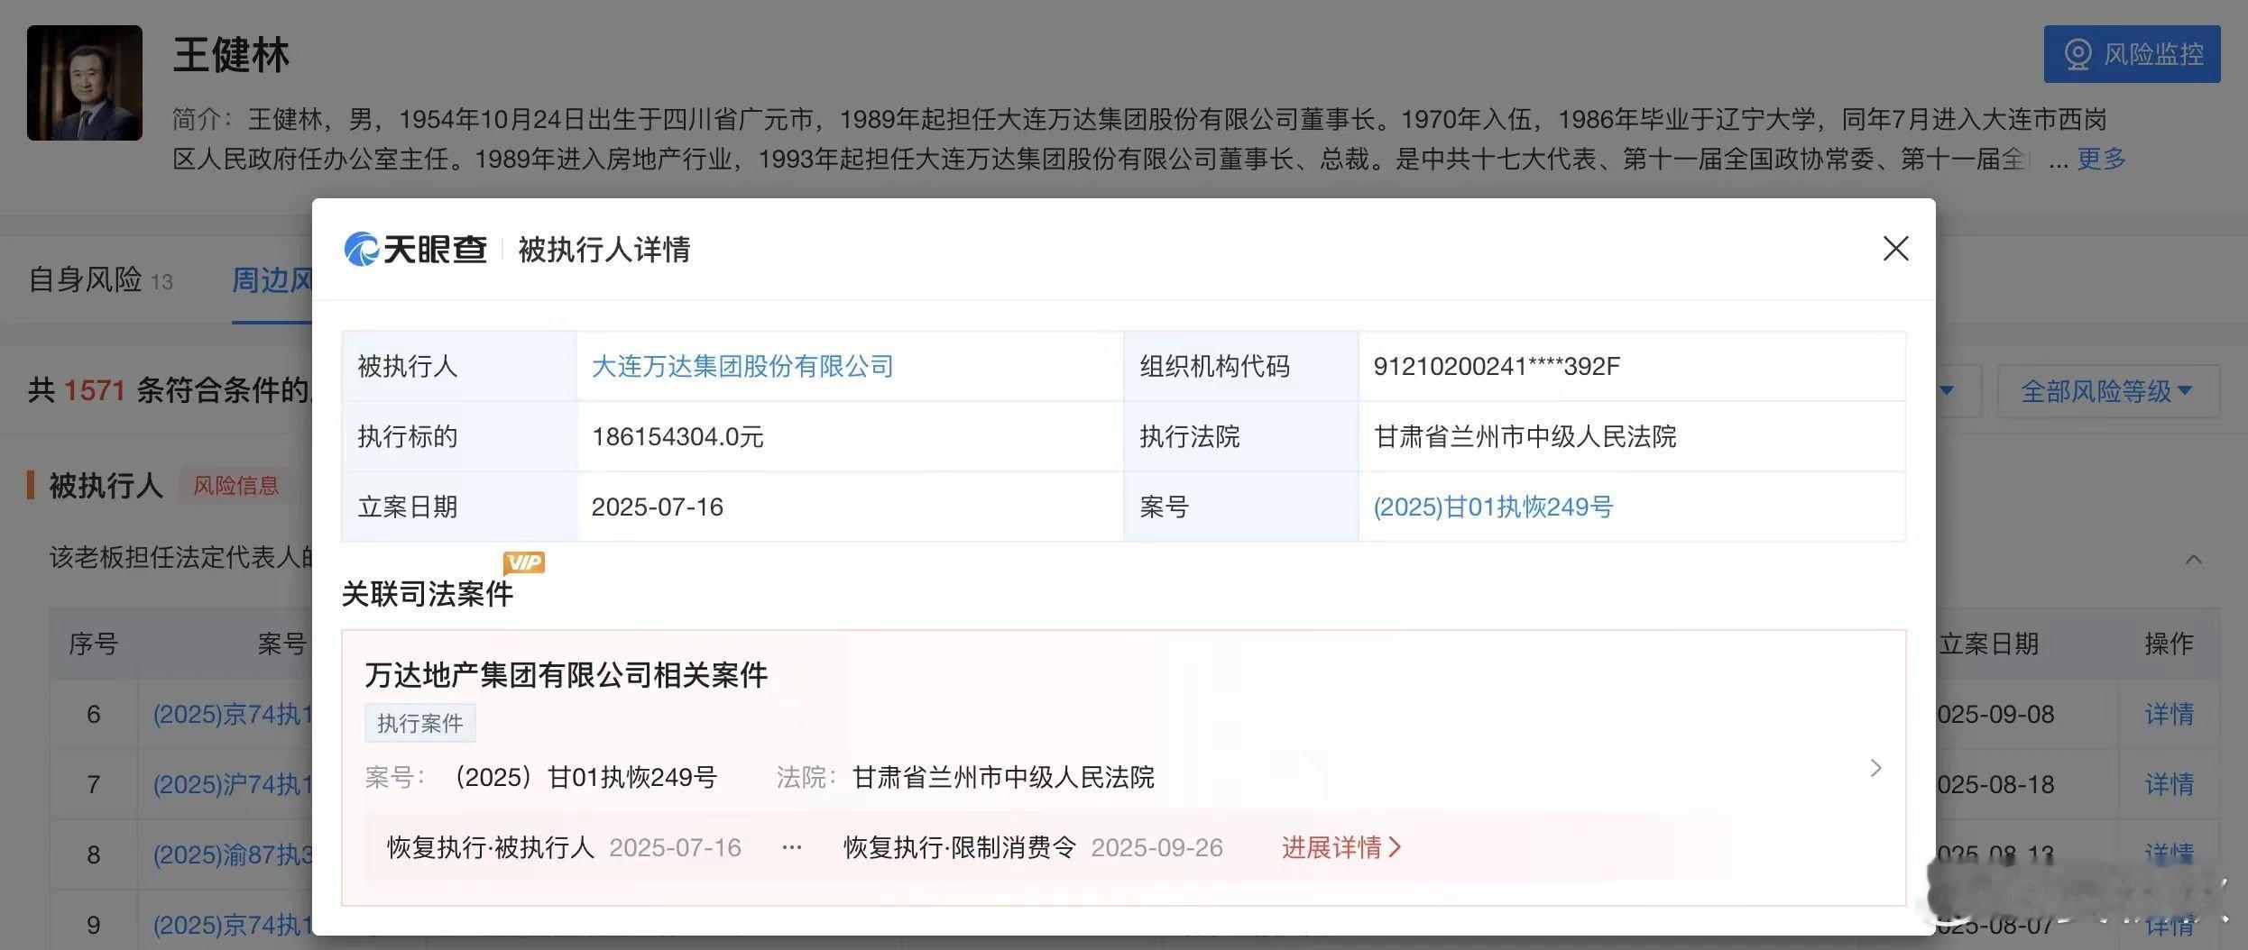Open the 风险监控 button
The width and height of the screenshot is (2248, 950).
(x=2132, y=54)
